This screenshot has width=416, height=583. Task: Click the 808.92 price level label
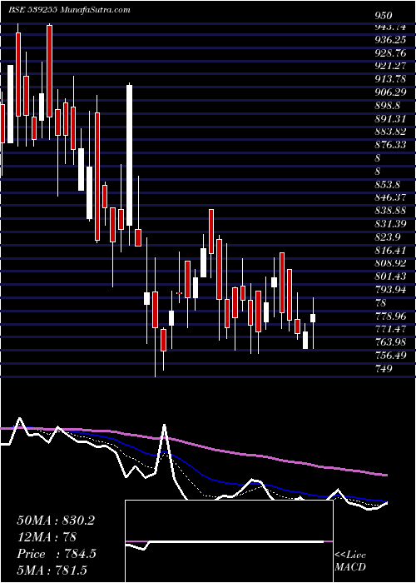(x=391, y=263)
